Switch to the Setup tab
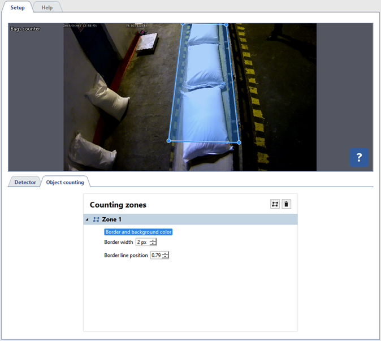This screenshot has height=341, width=381. (17, 7)
